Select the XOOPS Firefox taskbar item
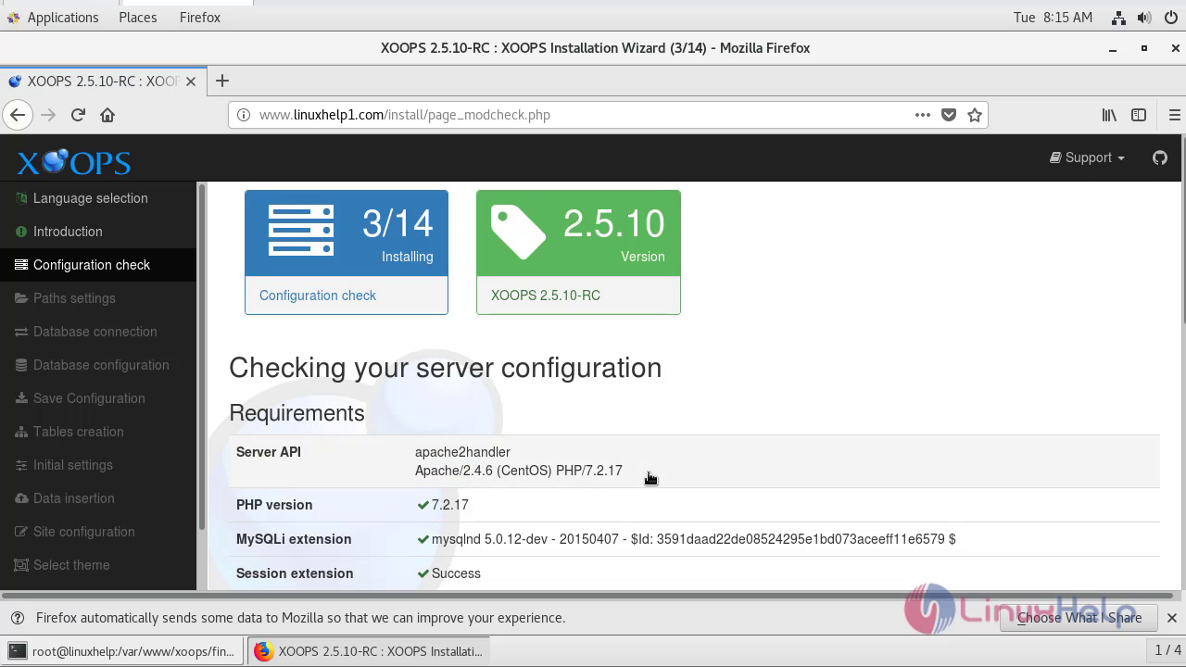The width and height of the screenshot is (1186, 667). click(368, 651)
